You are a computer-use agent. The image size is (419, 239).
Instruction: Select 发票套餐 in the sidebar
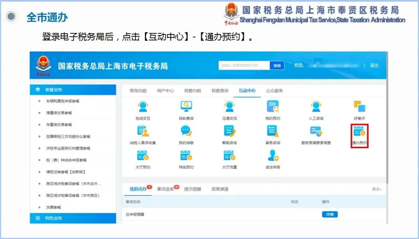coord(54,207)
